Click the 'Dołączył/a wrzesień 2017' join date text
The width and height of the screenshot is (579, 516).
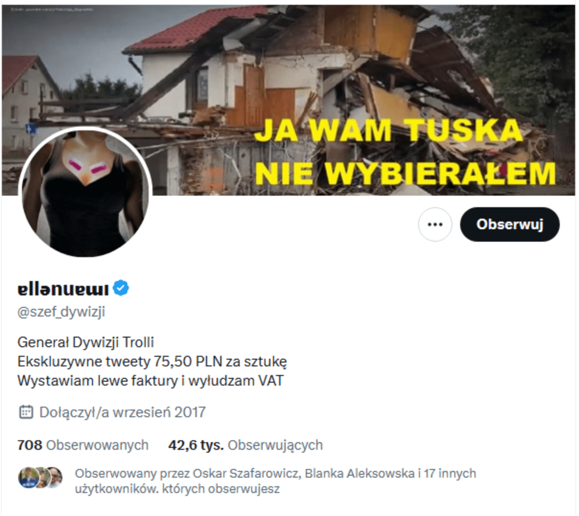[x=123, y=412]
